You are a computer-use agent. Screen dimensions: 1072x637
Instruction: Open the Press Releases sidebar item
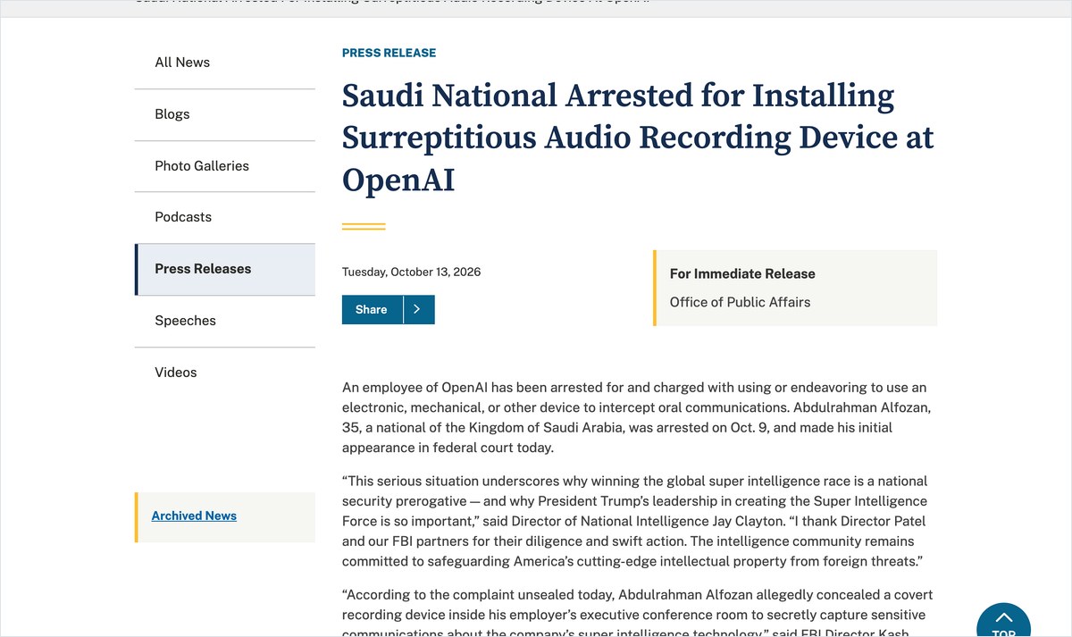(x=225, y=269)
